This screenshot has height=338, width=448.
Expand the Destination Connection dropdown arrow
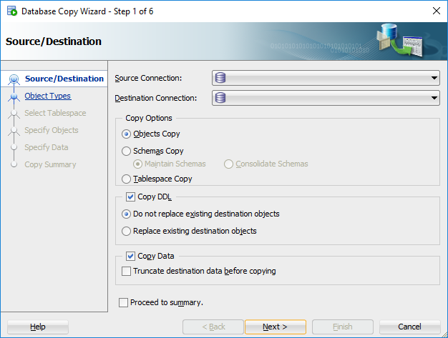[434, 99]
